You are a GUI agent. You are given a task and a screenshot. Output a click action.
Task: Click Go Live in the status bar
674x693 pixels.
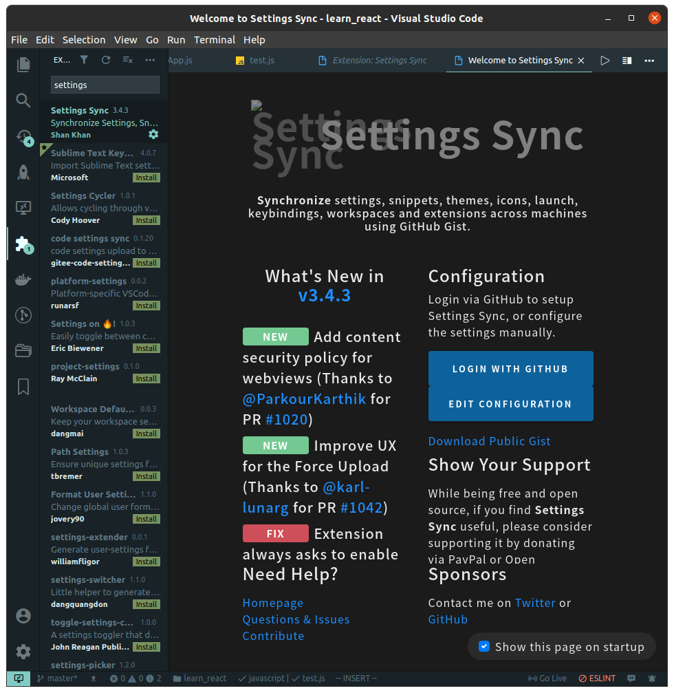click(x=547, y=679)
